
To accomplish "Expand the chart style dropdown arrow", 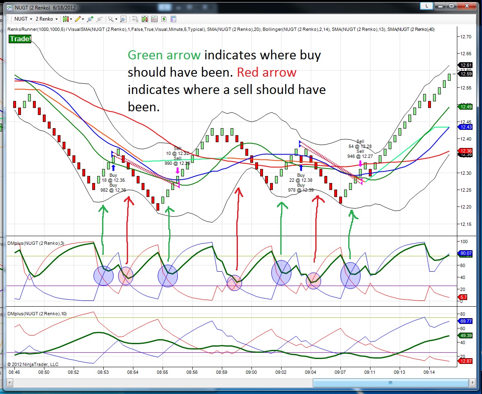I will tap(71, 19).
